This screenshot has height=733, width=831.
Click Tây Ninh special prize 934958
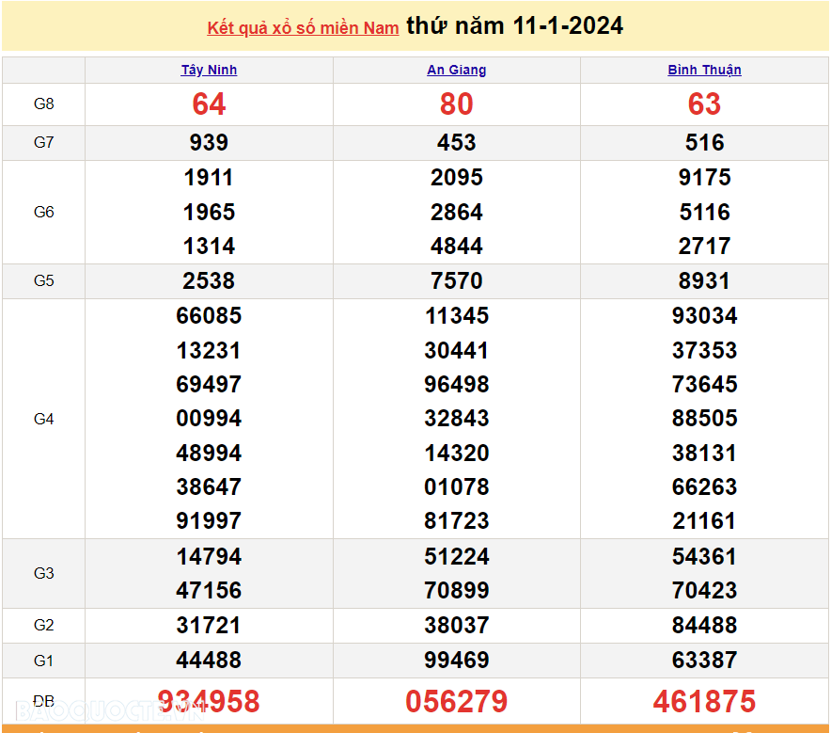click(209, 701)
